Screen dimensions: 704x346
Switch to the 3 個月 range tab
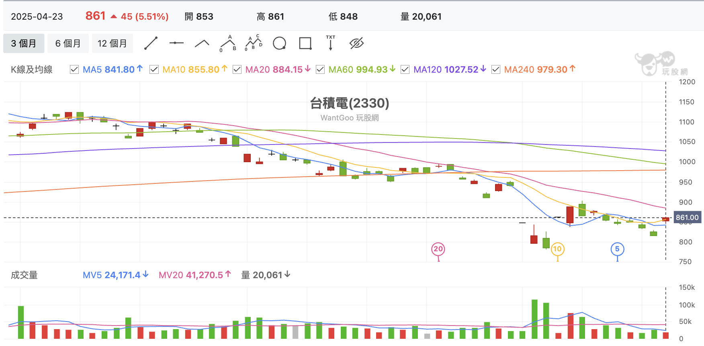tap(24, 43)
